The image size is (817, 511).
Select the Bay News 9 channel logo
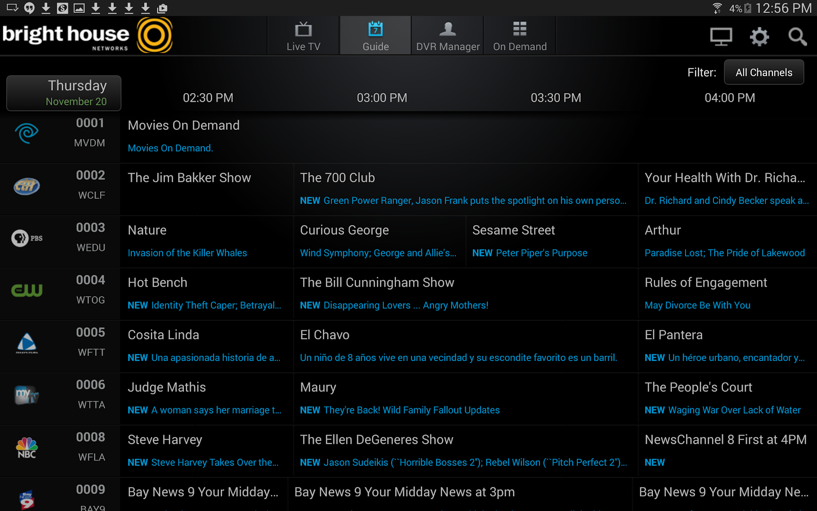tap(26, 500)
